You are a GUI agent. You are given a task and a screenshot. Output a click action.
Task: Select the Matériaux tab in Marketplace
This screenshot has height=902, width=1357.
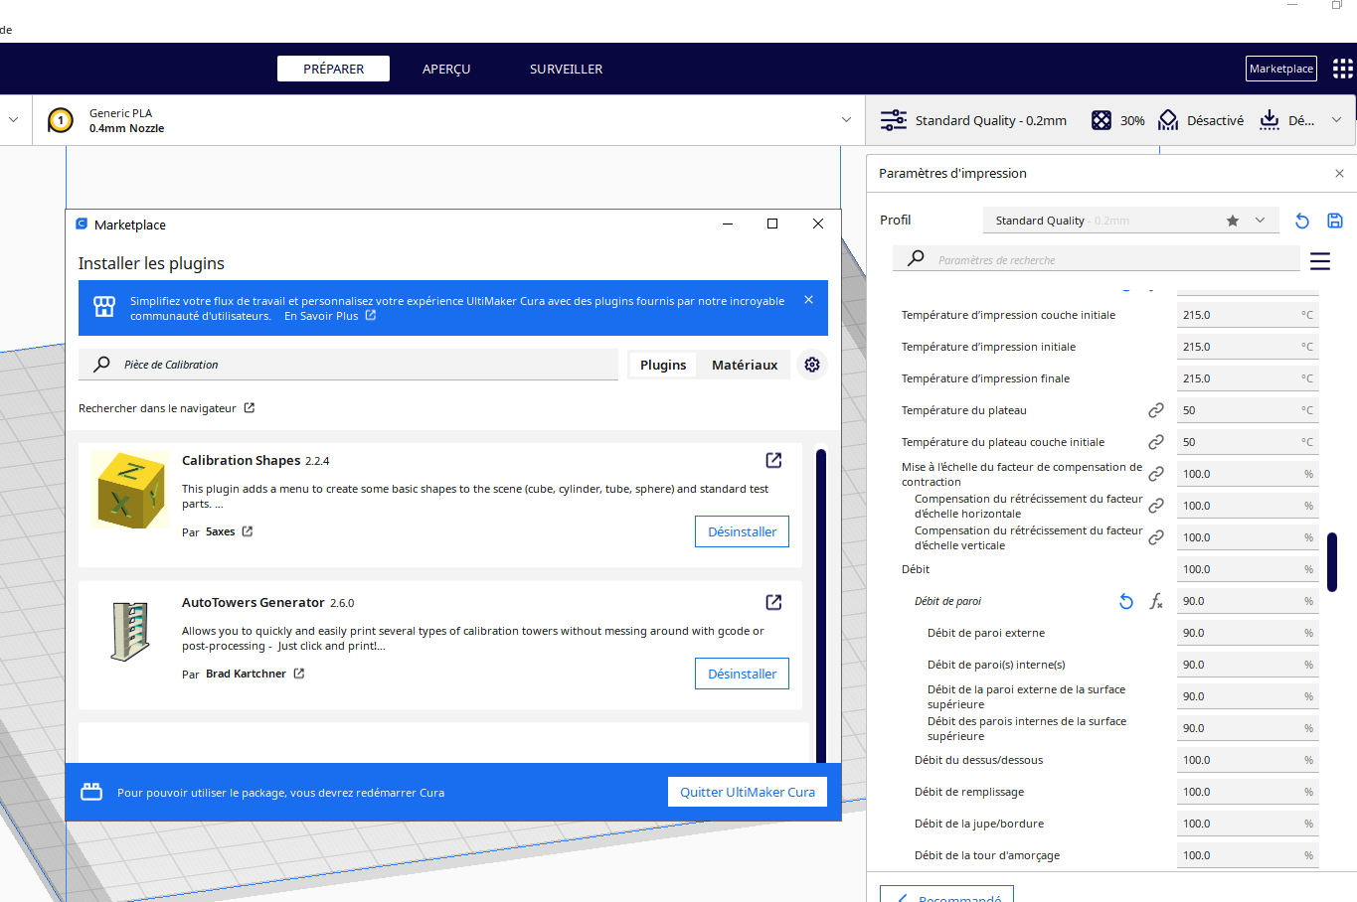click(745, 365)
